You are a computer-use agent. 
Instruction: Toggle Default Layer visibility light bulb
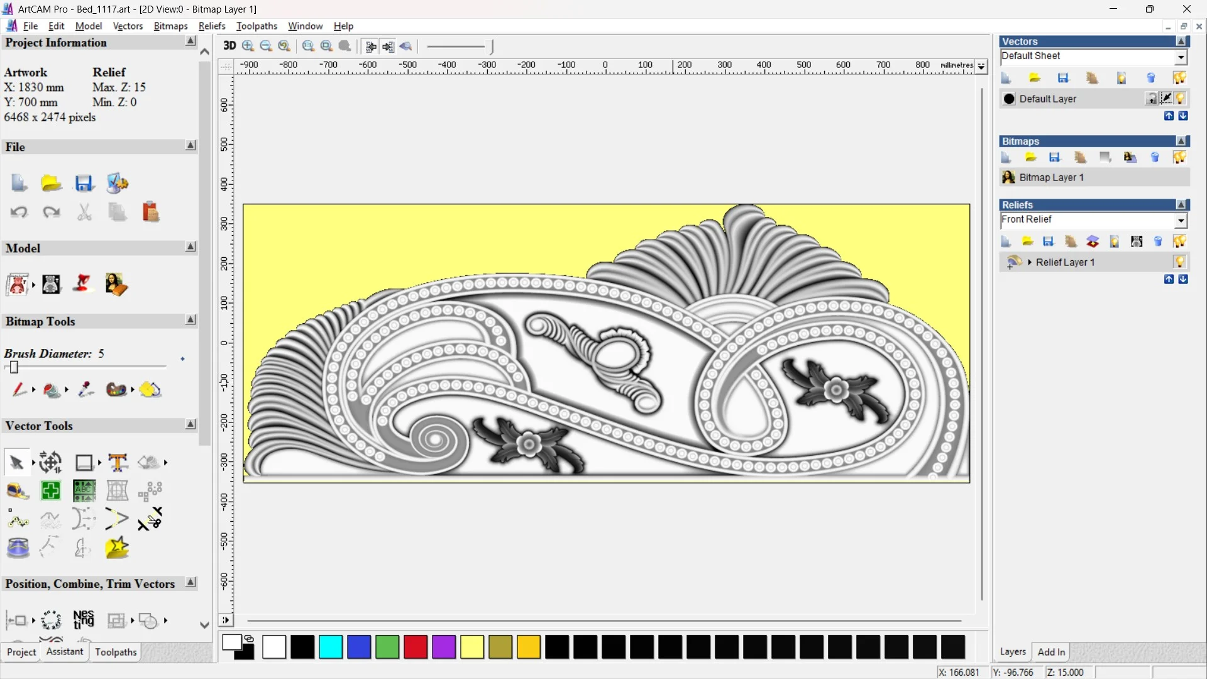coord(1180,99)
